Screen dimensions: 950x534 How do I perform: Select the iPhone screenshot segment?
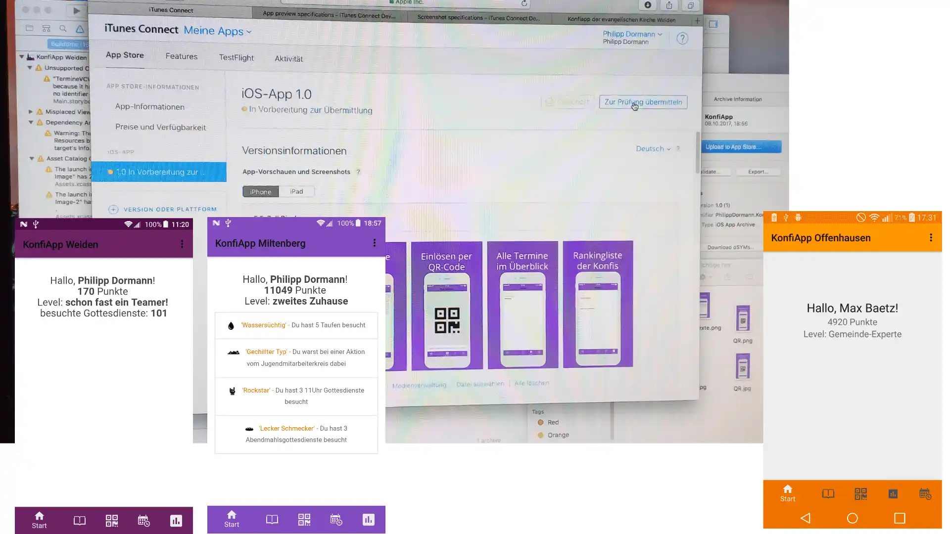click(261, 191)
